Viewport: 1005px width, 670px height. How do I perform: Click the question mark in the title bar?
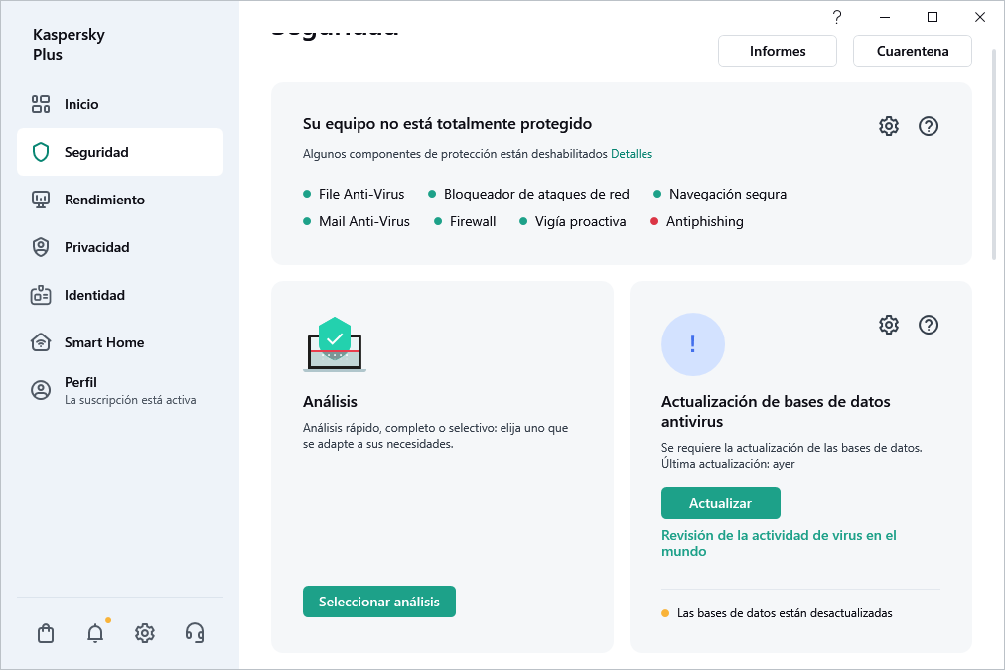pos(836,17)
